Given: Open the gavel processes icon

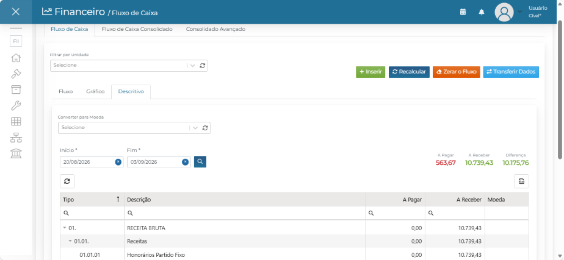Looking at the screenshot, I should [x=16, y=74].
